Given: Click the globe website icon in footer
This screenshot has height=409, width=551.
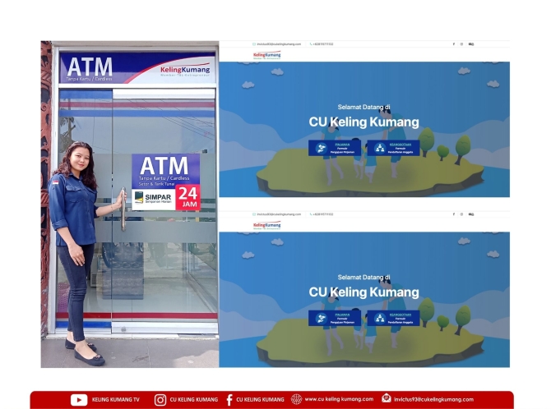Looking at the screenshot, I should tap(296, 399).
